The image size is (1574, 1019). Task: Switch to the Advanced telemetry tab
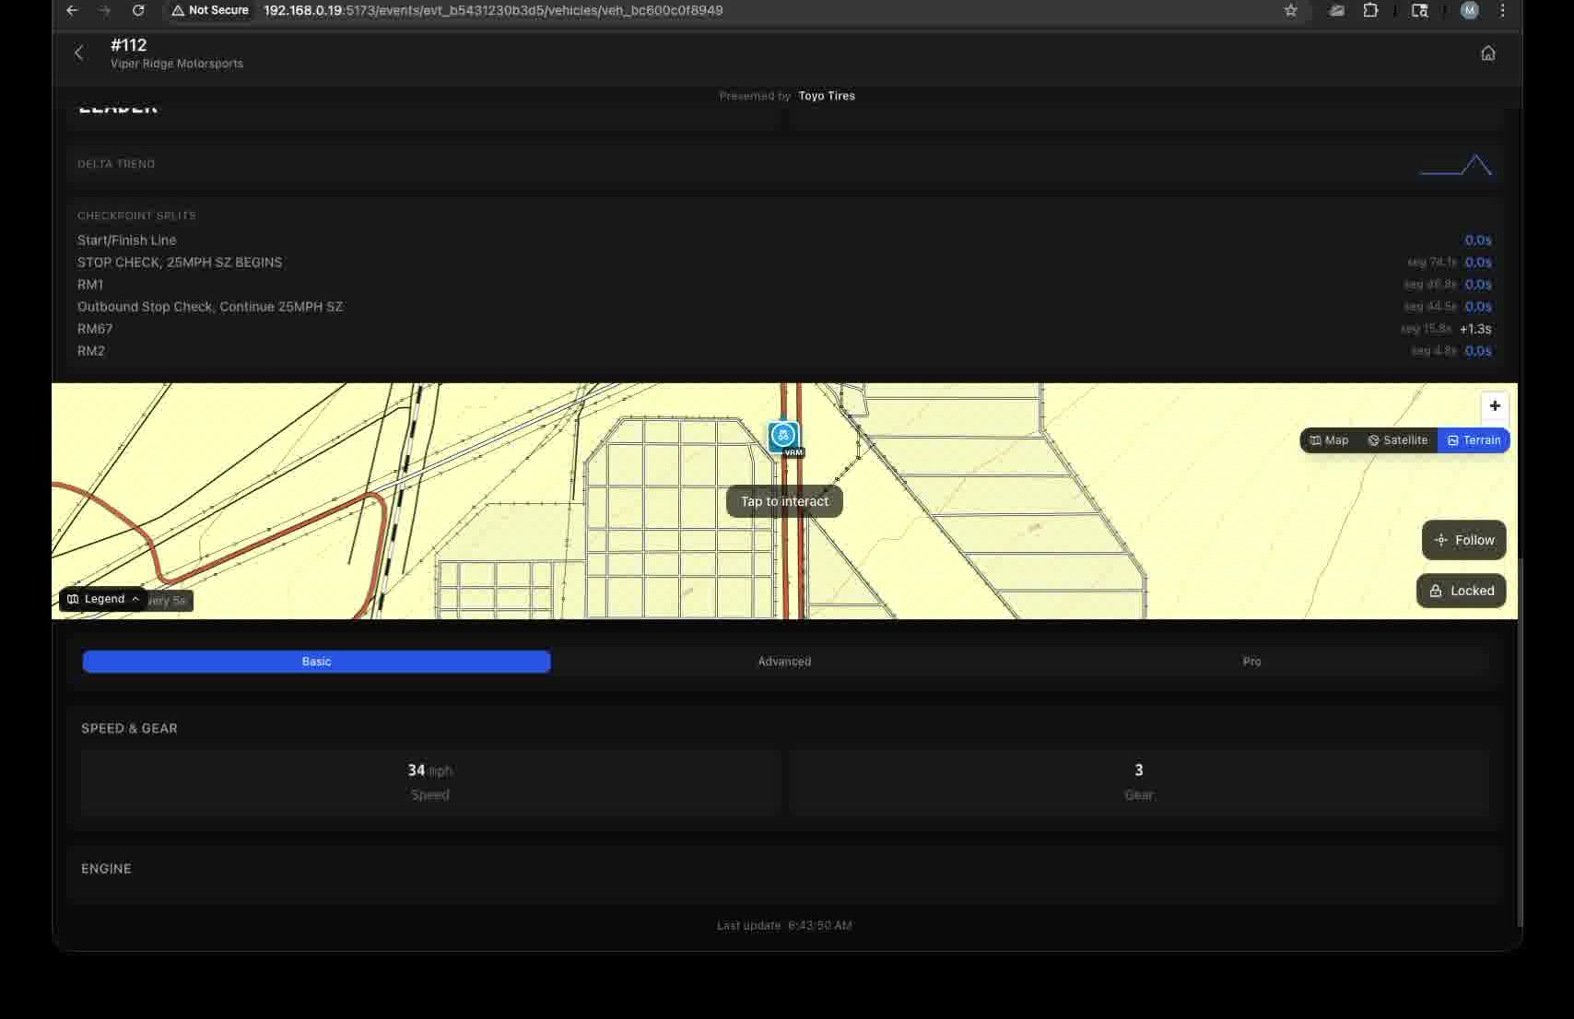pyautogui.click(x=783, y=661)
